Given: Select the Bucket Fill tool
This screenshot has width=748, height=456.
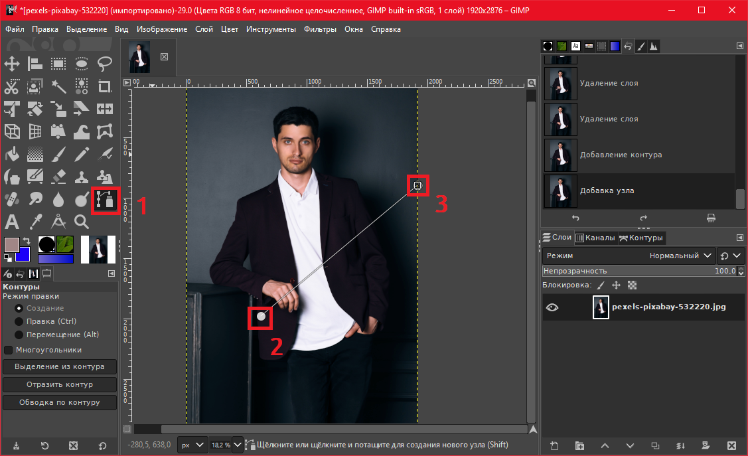Looking at the screenshot, I should coord(12,155).
